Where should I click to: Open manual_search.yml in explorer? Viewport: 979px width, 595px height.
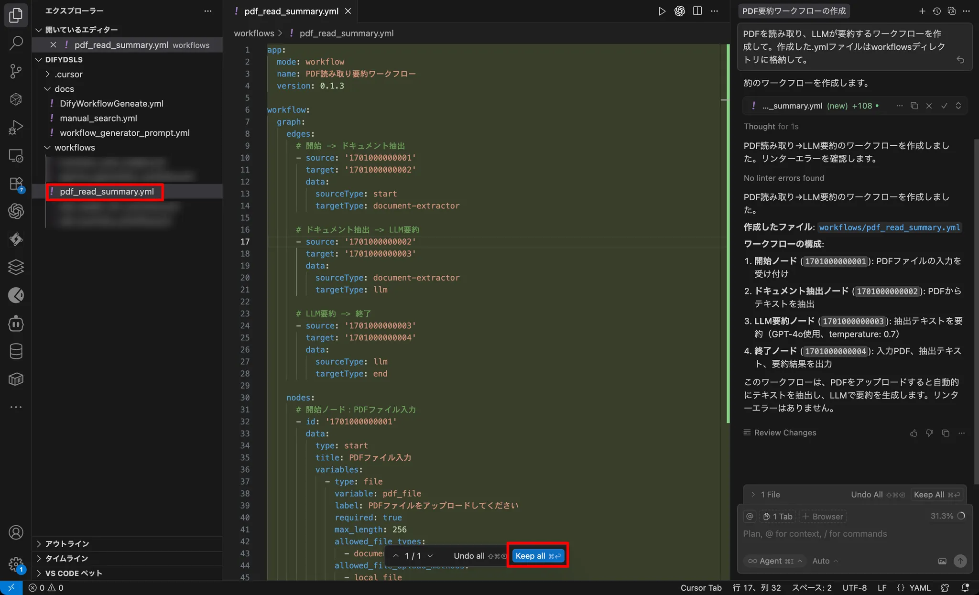pos(98,118)
